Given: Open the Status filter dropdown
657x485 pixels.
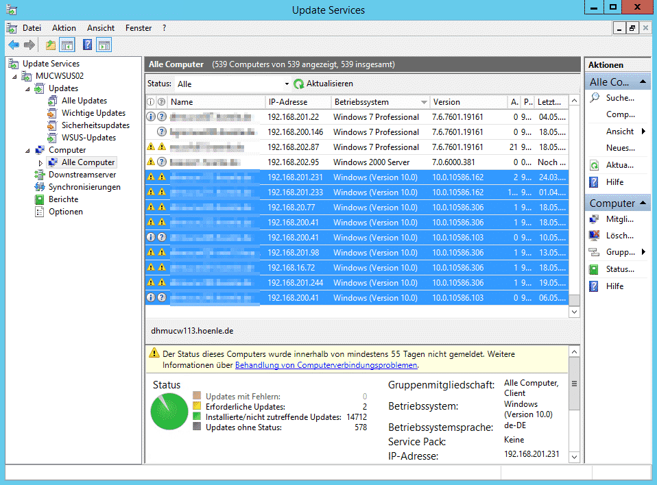Looking at the screenshot, I should (287, 84).
